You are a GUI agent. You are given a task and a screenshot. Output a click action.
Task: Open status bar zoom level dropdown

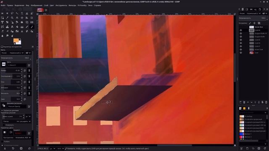coord(61,148)
